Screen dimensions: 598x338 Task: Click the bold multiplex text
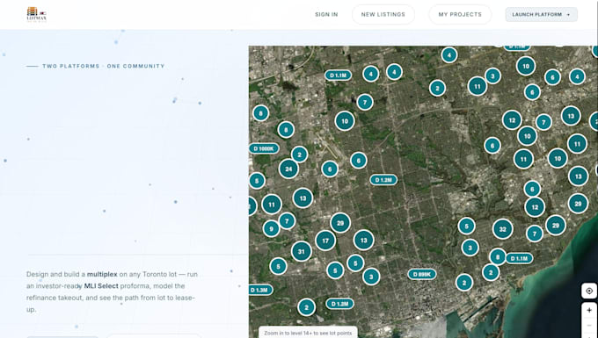(x=102, y=274)
